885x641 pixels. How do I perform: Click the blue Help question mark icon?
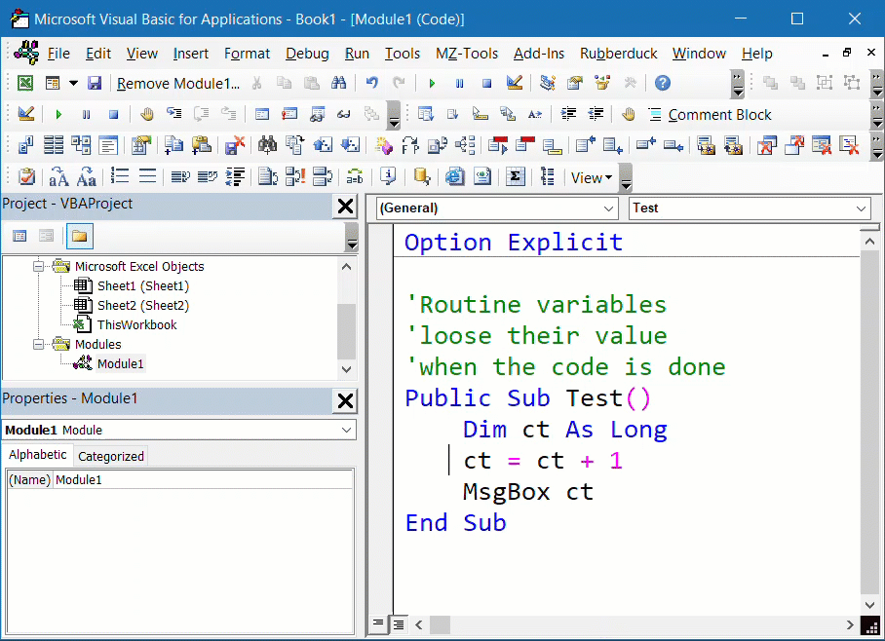click(x=663, y=84)
